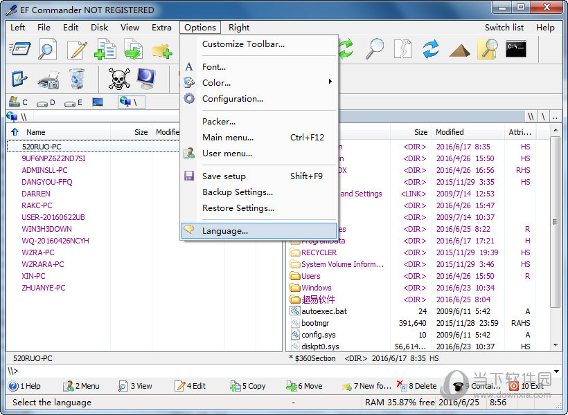The width and height of the screenshot is (568, 415).
Task: Click the 4 Edit function button
Action: tap(190, 386)
